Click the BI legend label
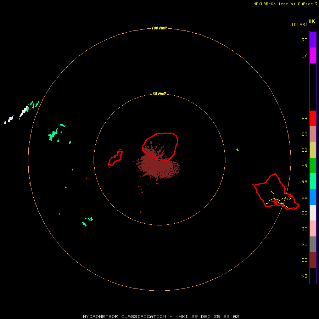 click(304, 260)
